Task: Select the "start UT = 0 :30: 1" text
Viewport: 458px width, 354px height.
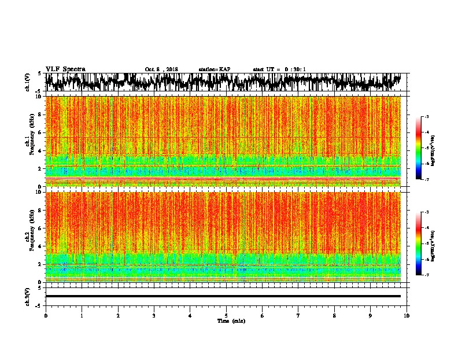Action: tap(279, 69)
